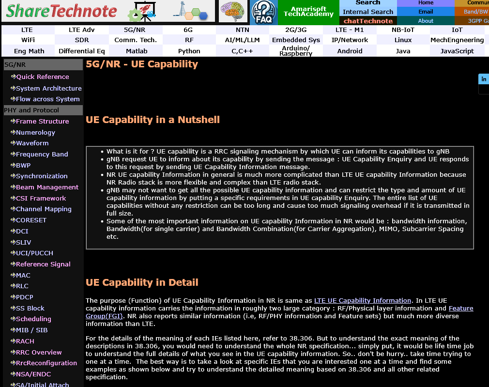Viewport: 489px width, 387px height.
Task: Open UCI/PUCCH sidebar link
Action: coord(34,253)
